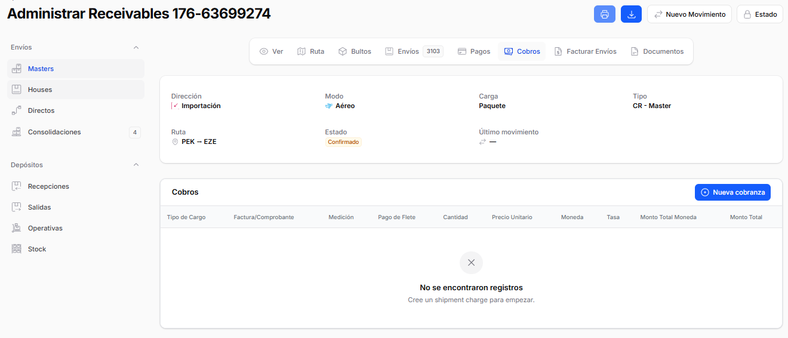Collapse the Depósitos sidebar section

(x=136, y=165)
